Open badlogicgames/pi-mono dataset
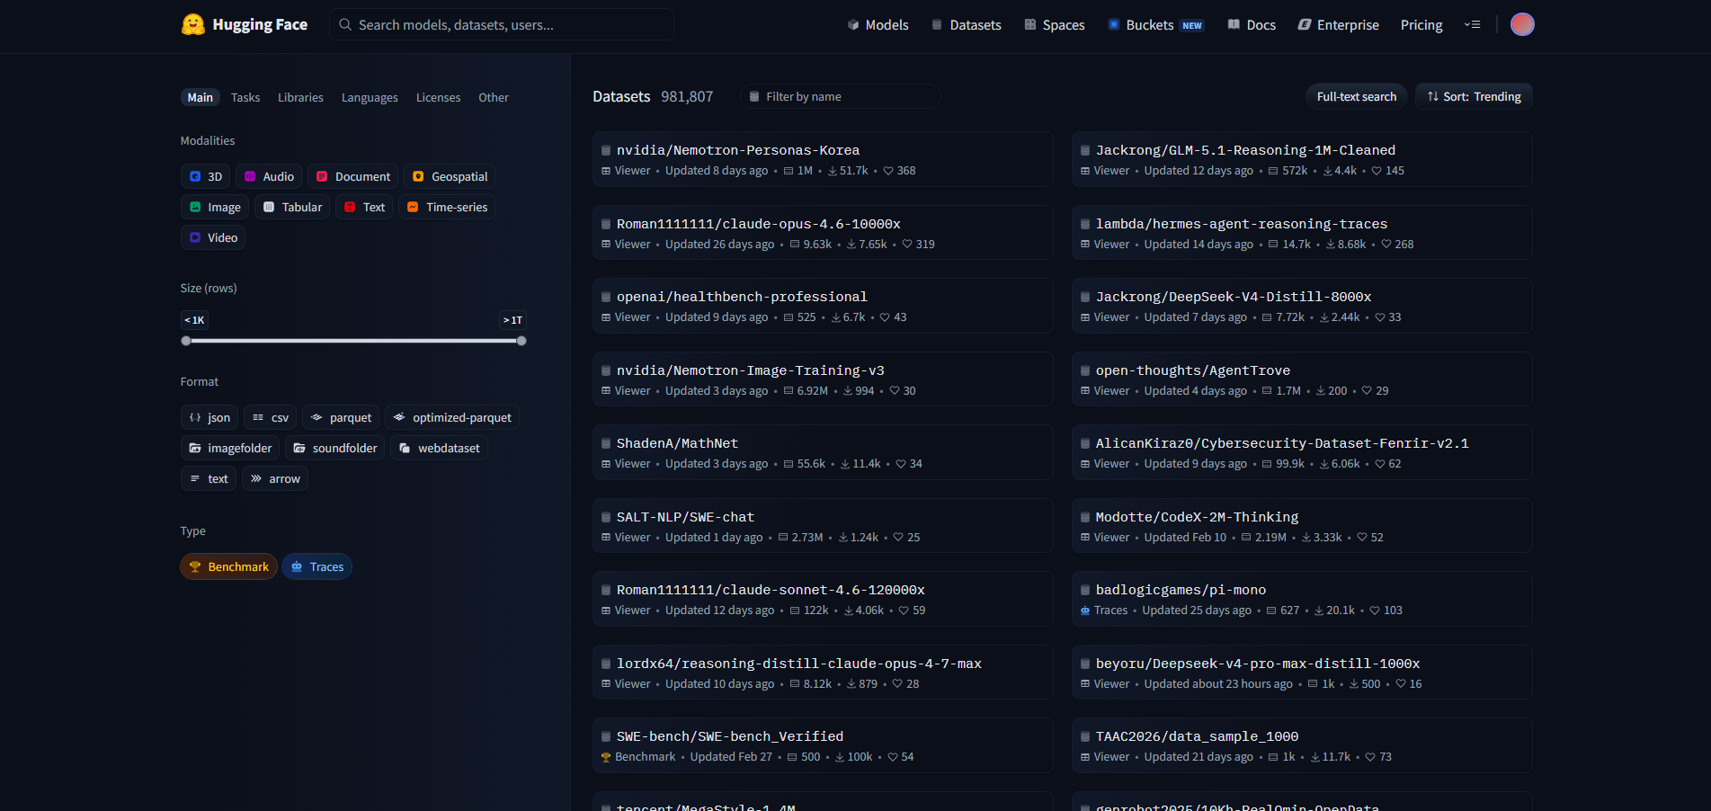The height and width of the screenshot is (811, 1711). [x=1302, y=599]
